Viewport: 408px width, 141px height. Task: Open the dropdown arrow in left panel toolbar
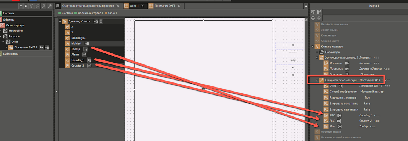21,6
